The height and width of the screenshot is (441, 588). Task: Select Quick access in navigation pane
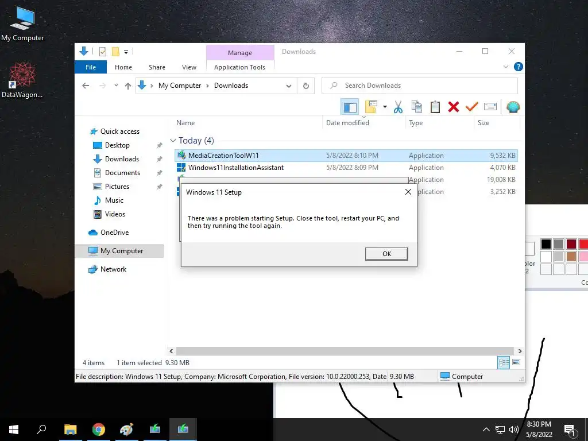119,131
